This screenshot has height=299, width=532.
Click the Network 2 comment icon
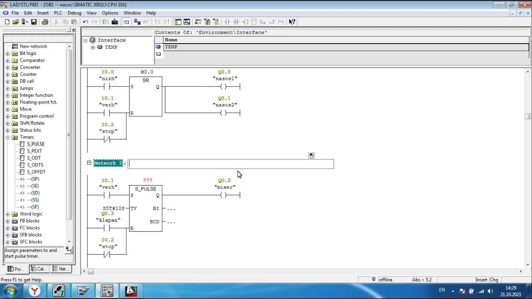(x=311, y=156)
